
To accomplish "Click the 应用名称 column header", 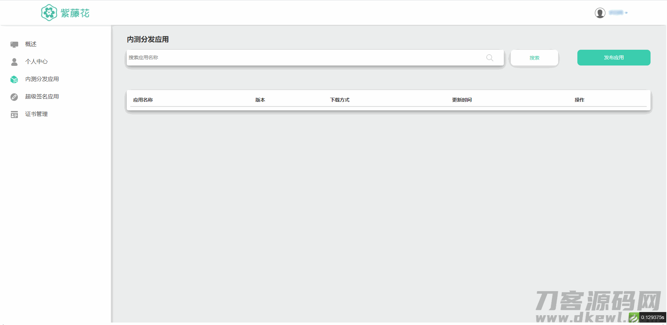I will point(143,100).
